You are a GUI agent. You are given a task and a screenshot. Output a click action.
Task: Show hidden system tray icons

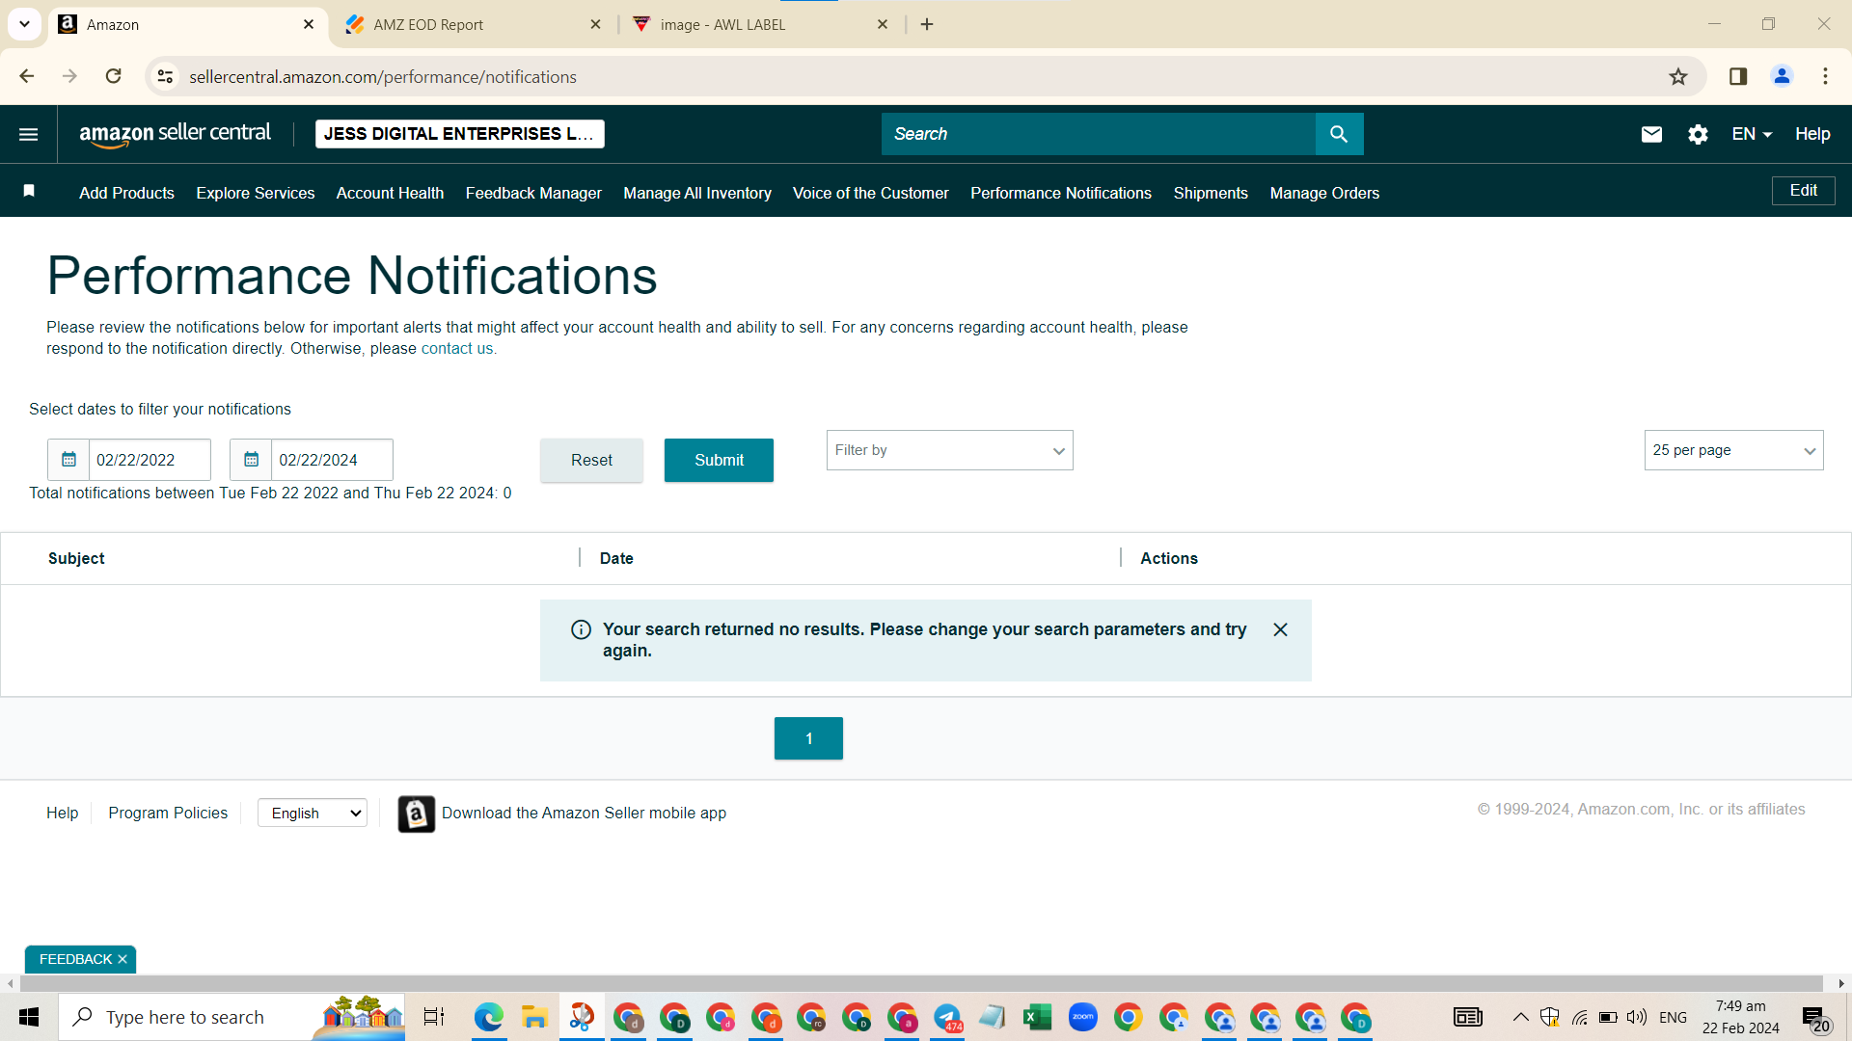click(1521, 1017)
